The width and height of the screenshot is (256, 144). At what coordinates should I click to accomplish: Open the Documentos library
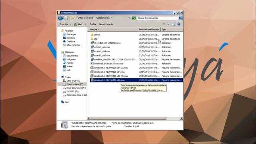[x=72, y=56]
